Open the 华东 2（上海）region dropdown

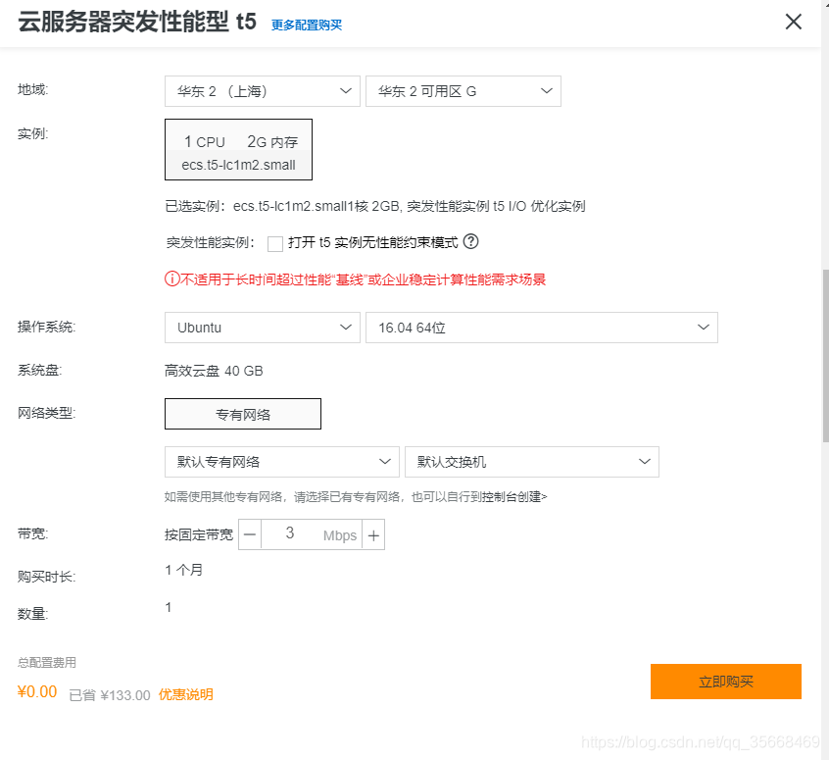tap(262, 90)
